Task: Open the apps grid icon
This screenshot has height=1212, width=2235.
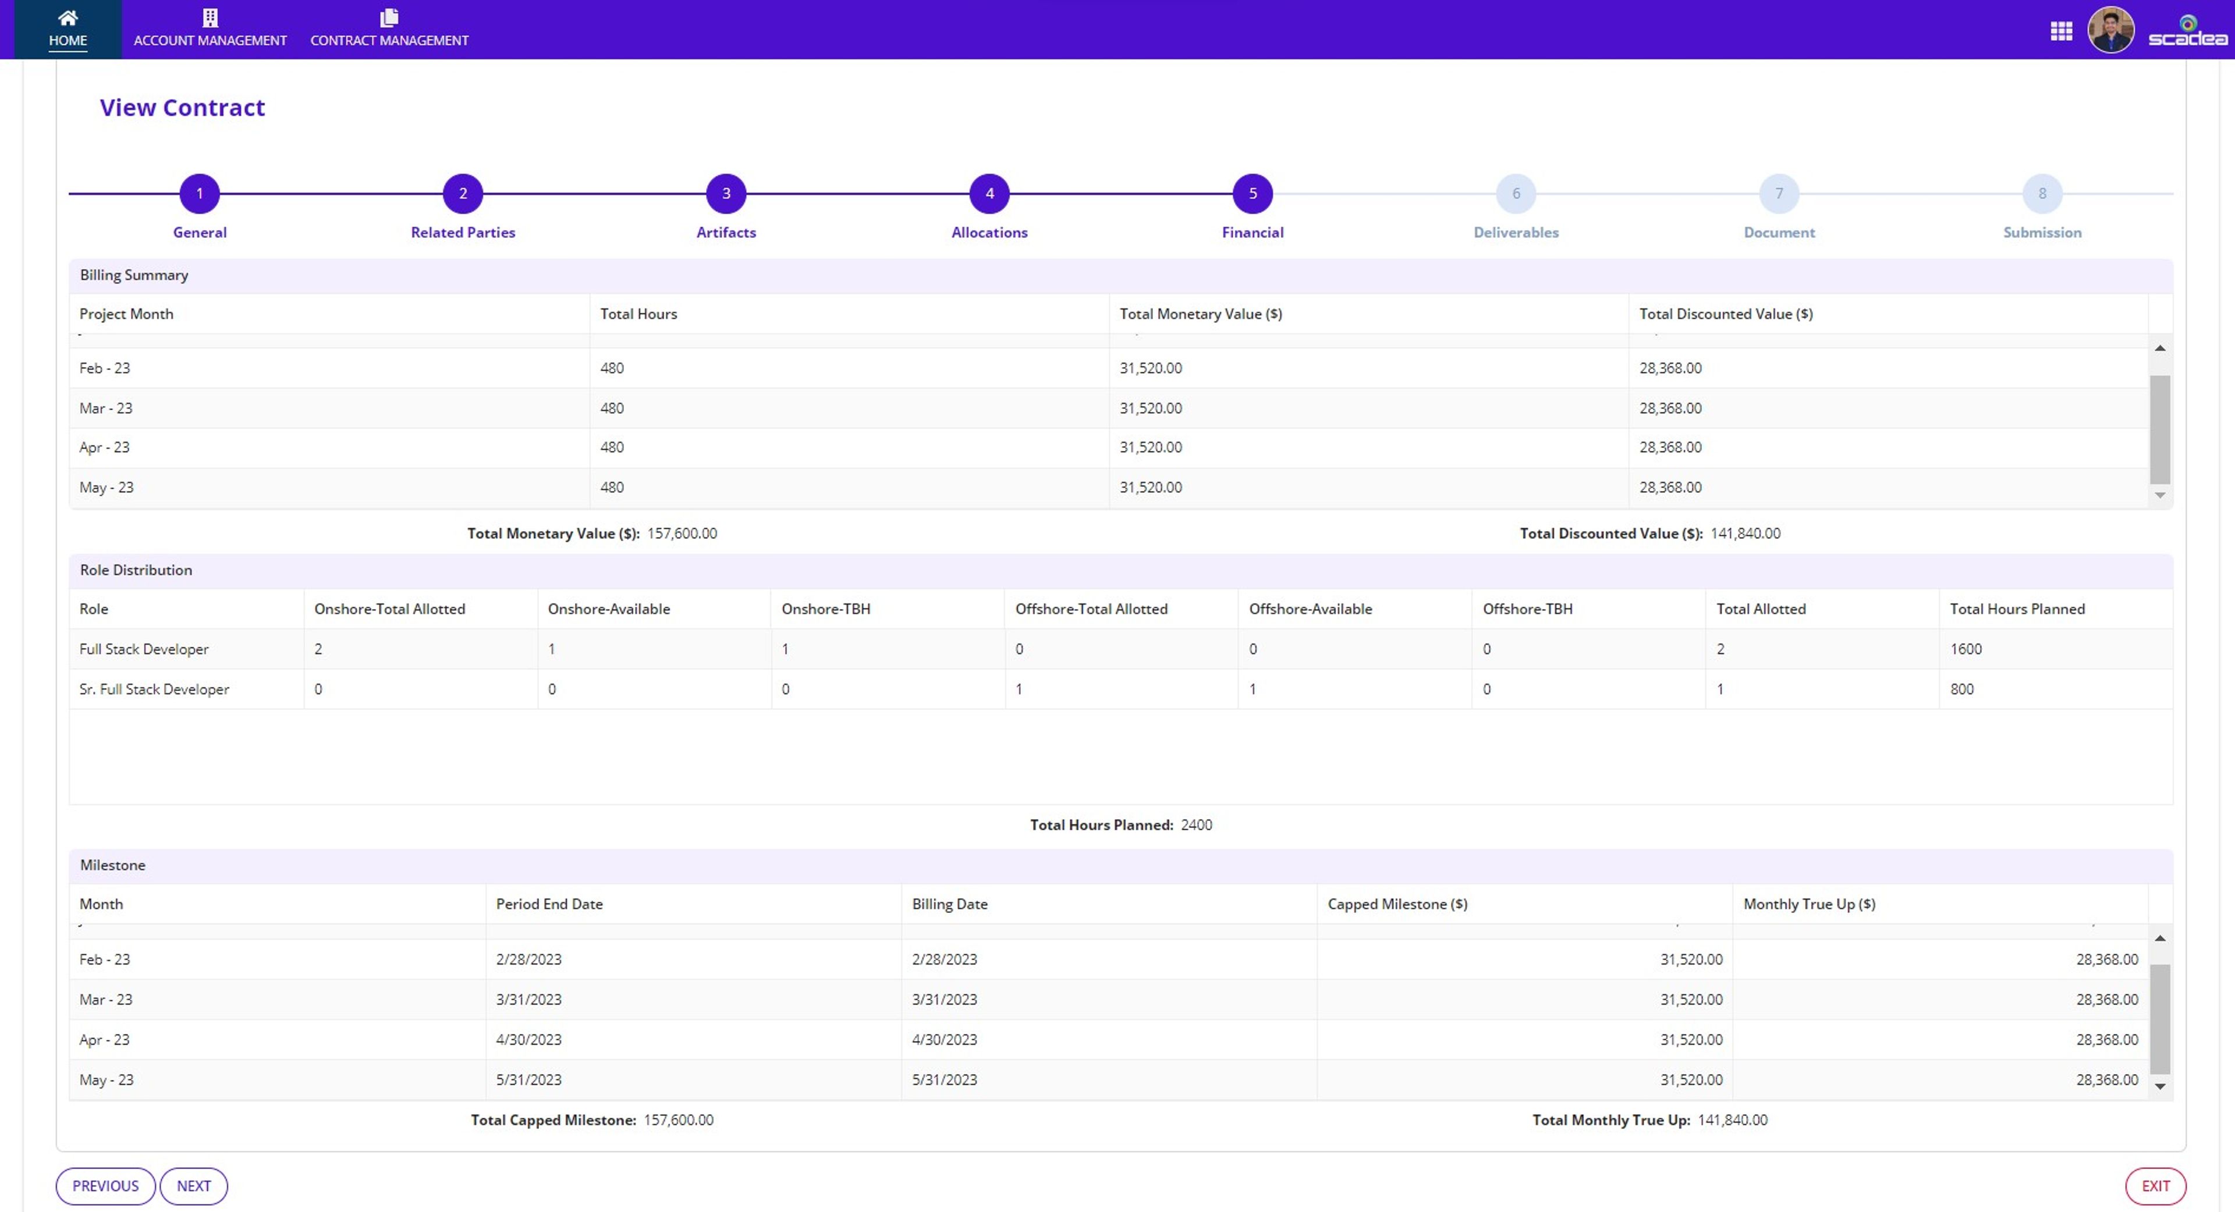Action: click(x=2062, y=31)
